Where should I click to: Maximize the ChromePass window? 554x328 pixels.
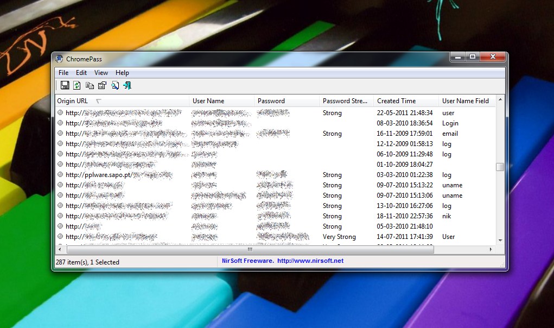[473, 56]
